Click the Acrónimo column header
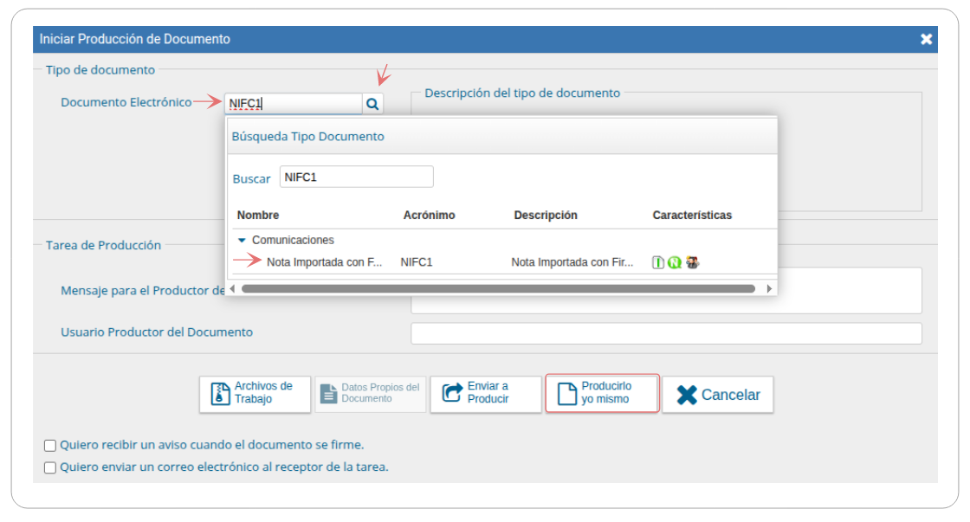Image resolution: width=970 pixels, height=522 pixels. point(430,216)
